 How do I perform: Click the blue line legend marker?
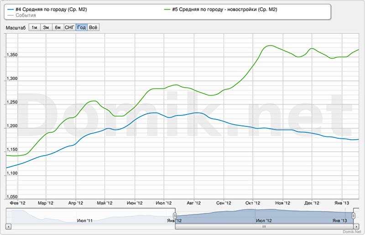coord(10,9)
